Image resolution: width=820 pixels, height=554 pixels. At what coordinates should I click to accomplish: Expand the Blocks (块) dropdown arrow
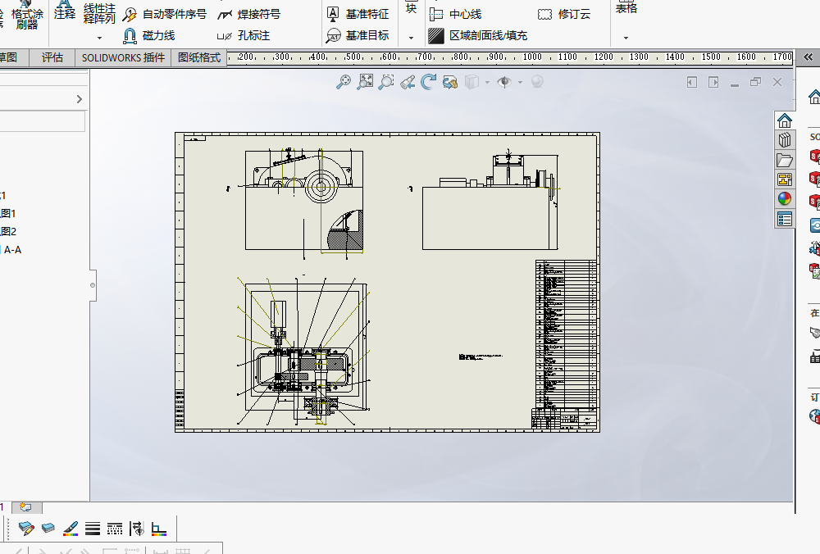coord(411,38)
